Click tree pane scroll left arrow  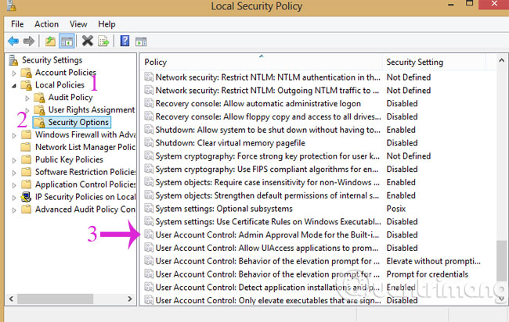click(x=12, y=299)
